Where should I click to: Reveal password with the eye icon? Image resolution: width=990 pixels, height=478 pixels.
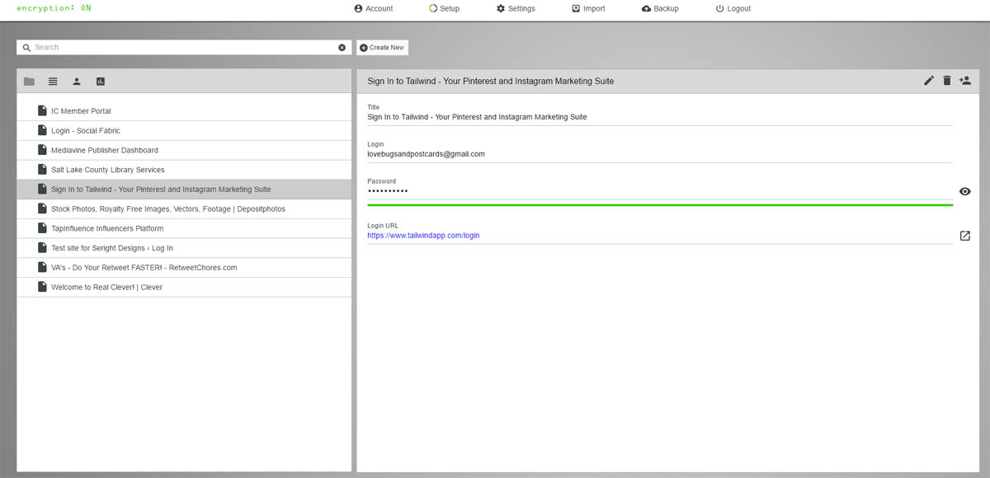[x=965, y=191]
